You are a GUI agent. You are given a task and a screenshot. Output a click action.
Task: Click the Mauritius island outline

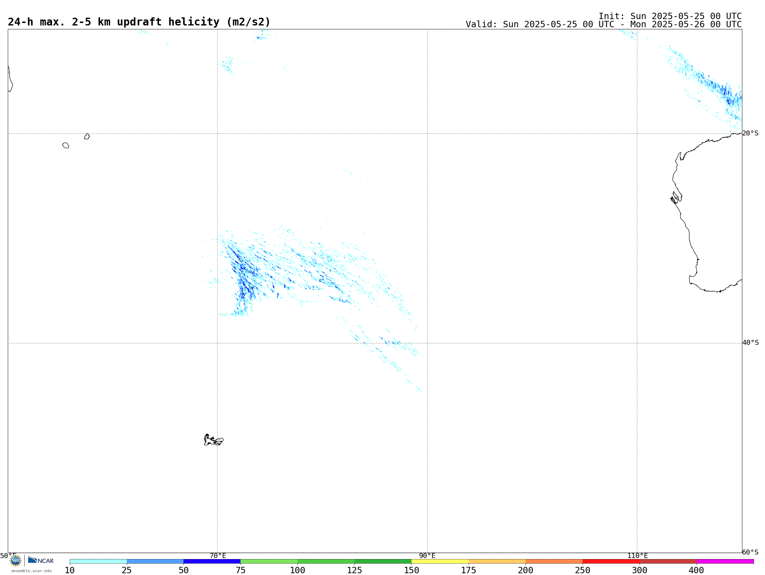point(87,137)
